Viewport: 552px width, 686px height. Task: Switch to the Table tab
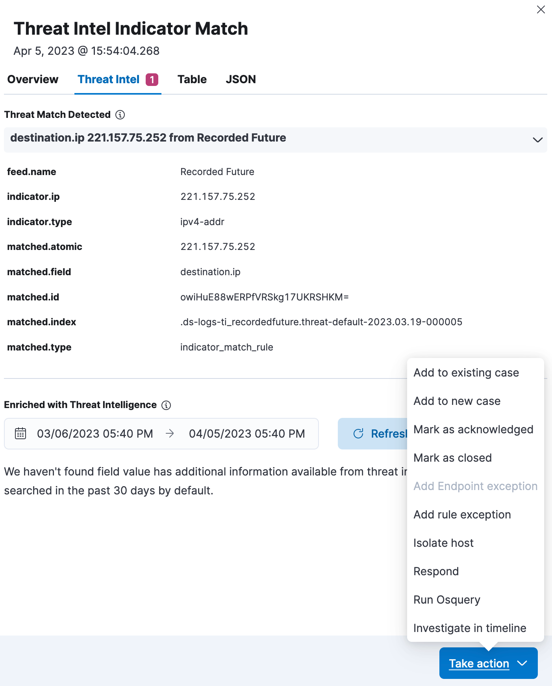point(192,79)
